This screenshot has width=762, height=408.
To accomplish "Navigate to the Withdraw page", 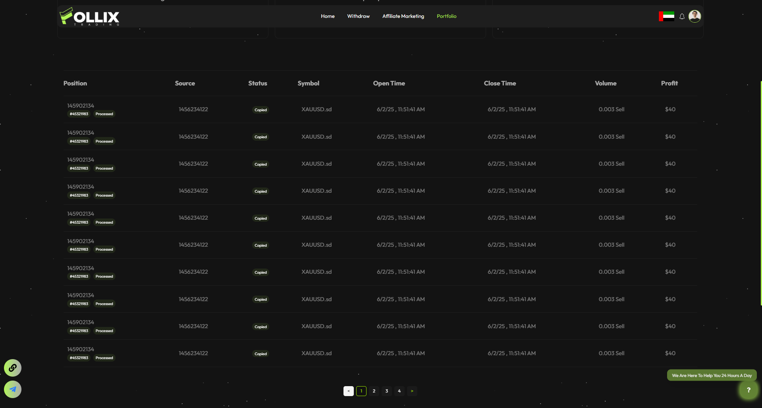I will click(358, 16).
